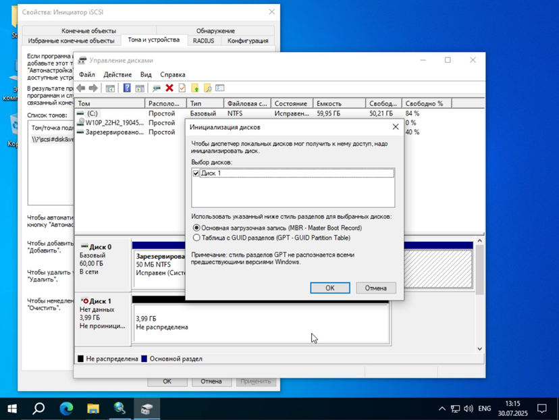Toggle the console tree show/hide toolbar icon
This screenshot has width=559, height=420.
click(x=110, y=88)
